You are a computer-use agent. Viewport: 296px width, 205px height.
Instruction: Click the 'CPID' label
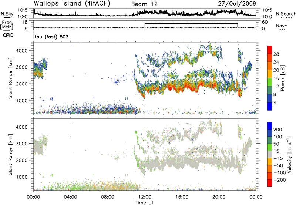click(8, 35)
